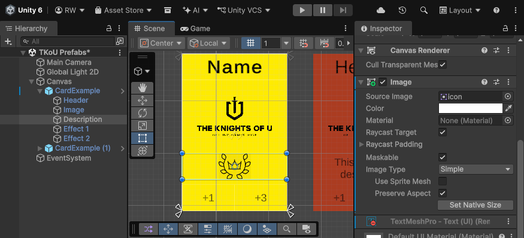
Task: Select the Transform tool
Action: (143, 151)
